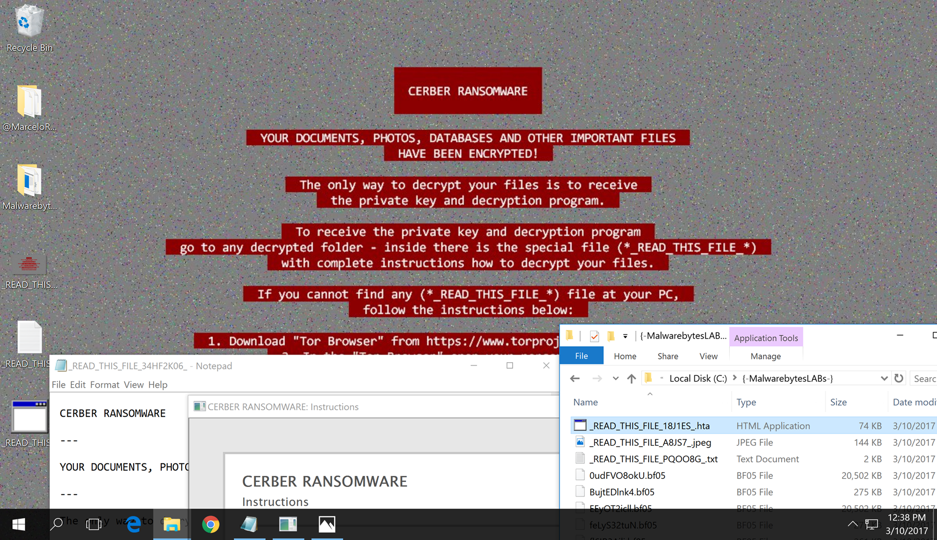The width and height of the screenshot is (937, 540).
Task: Click the image icon beside _READ_THIS_FILE_A8JS7_.jpeg
Action: (x=580, y=442)
